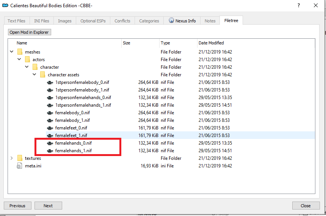This screenshot has width=326, height=216.
Task: Open the Categories tab
Action: (x=149, y=21)
